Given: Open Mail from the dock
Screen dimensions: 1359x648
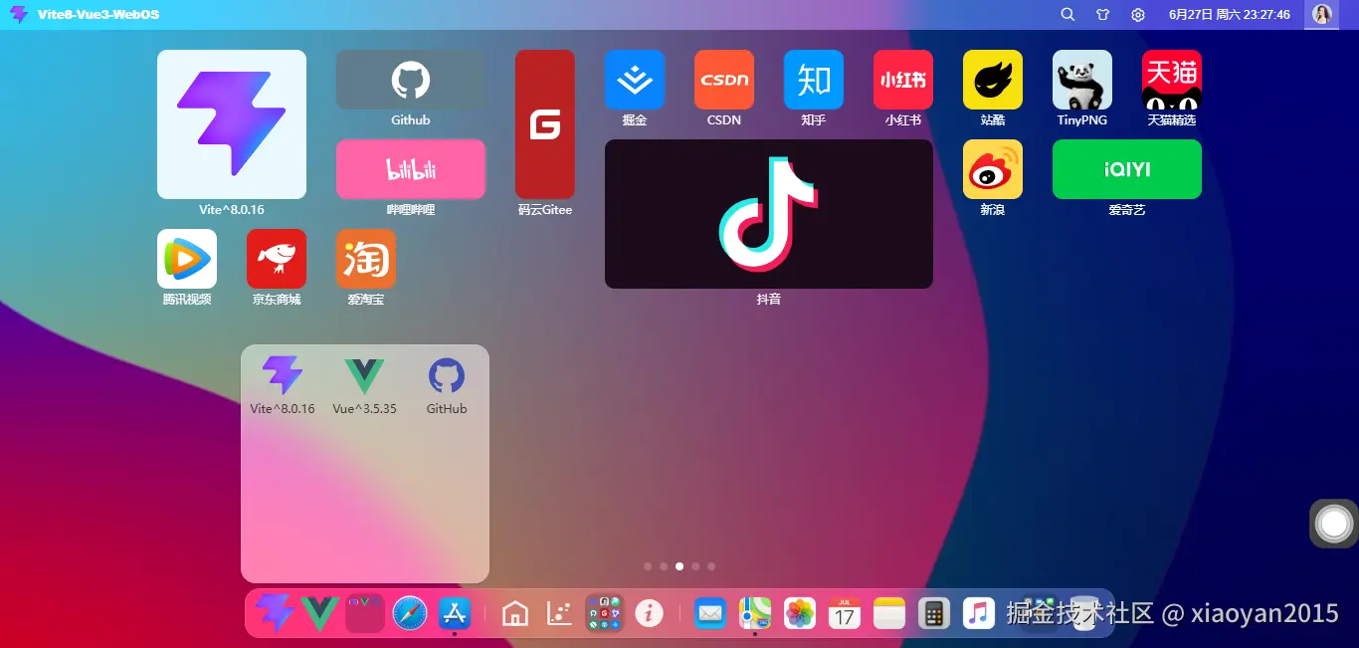Looking at the screenshot, I should click(x=709, y=613).
